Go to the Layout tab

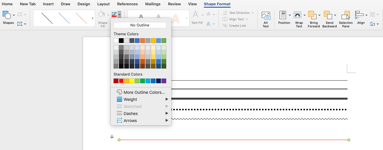[x=104, y=4]
